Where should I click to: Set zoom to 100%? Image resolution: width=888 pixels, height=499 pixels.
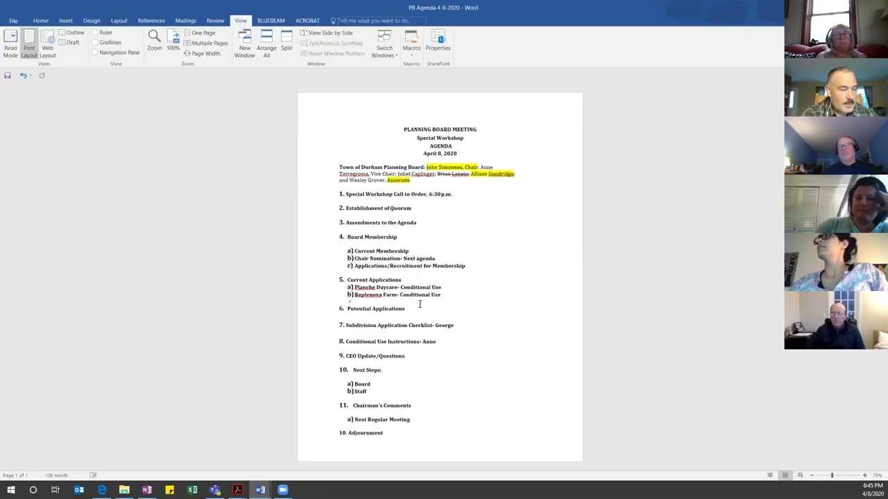pyautogui.click(x=173, y=40)
